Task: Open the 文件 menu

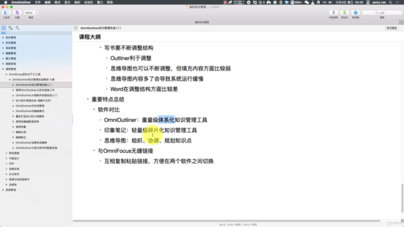Action: click(x=38, y=3)
